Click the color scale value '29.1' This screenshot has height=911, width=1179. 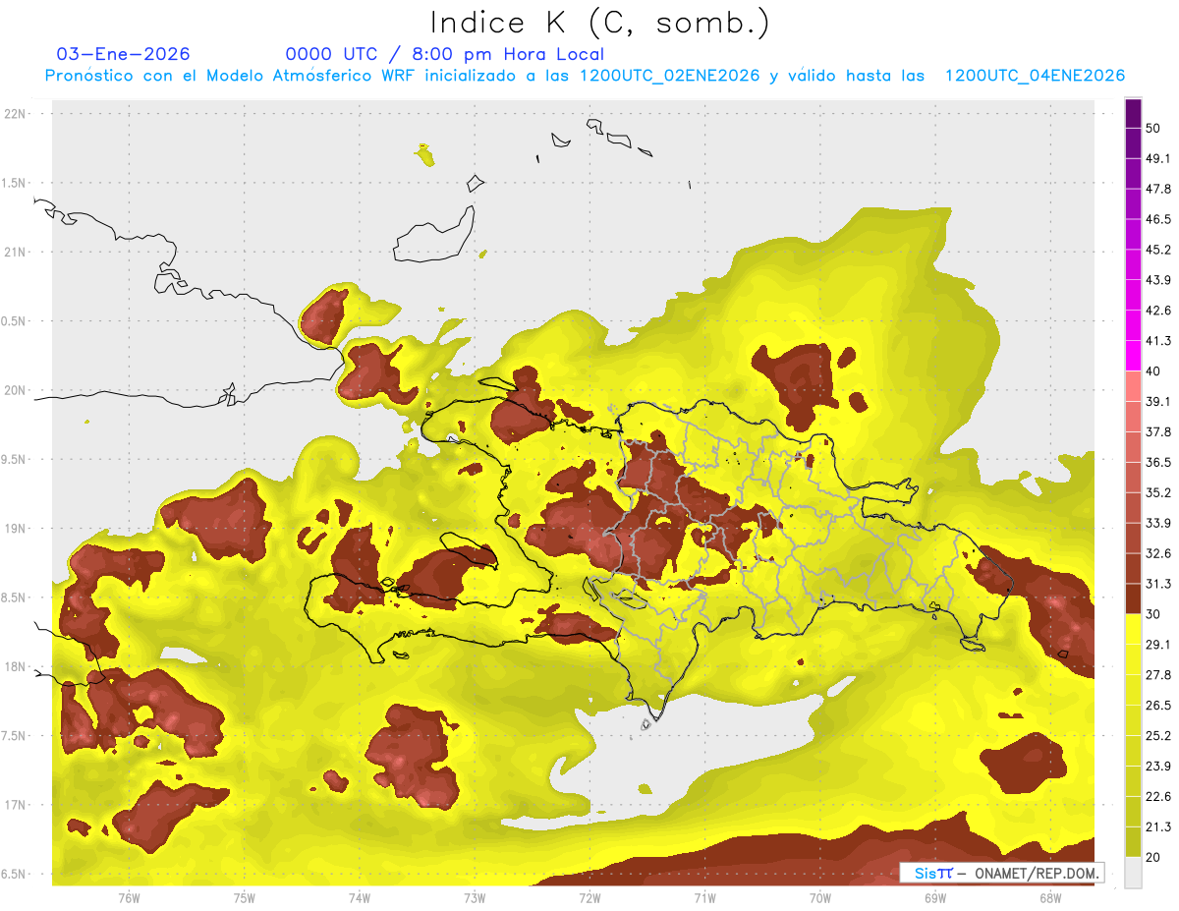click(x=1158, y=645)
